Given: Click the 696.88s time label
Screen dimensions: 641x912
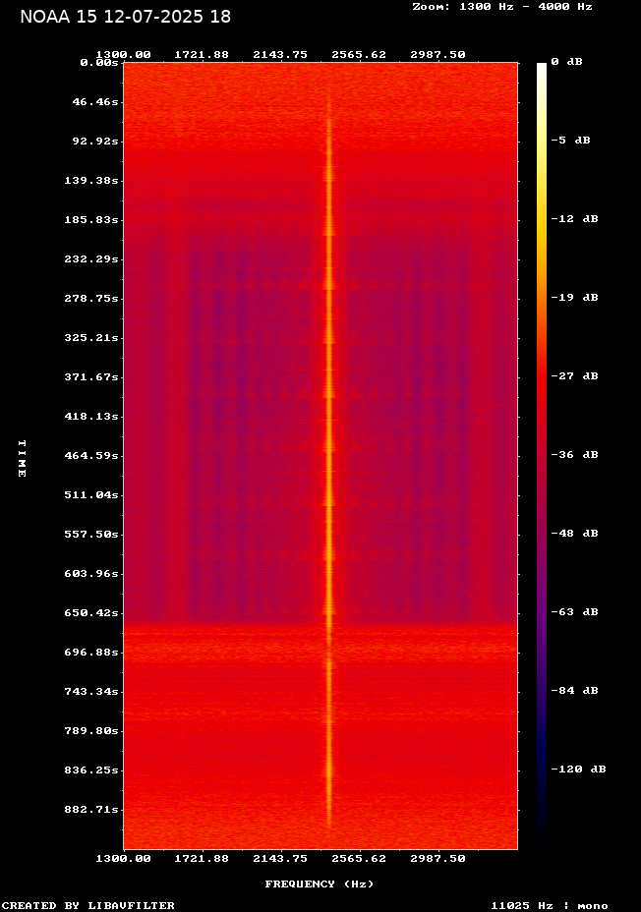Looking at the screenshot, I should (x=91, y=652).
